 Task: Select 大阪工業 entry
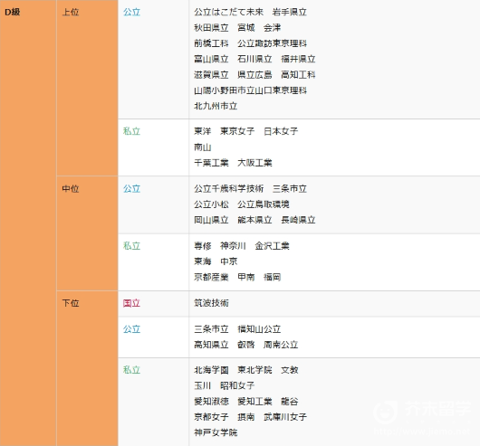pyautogui.click(x=254, y=163)
